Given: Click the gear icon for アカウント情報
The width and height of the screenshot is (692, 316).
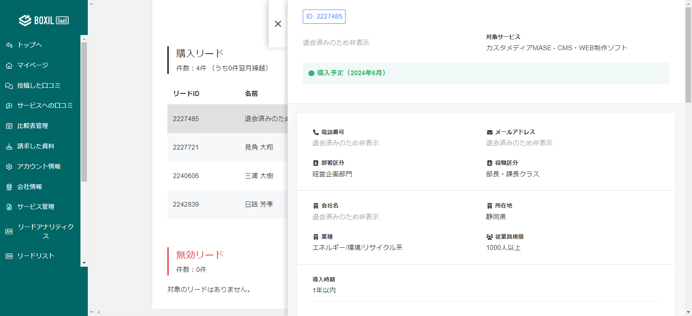Looking at the screenshot, I should click(9, 167).
